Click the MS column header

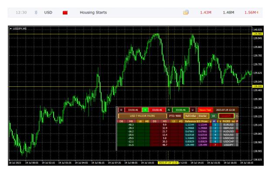tap(165, 121)
